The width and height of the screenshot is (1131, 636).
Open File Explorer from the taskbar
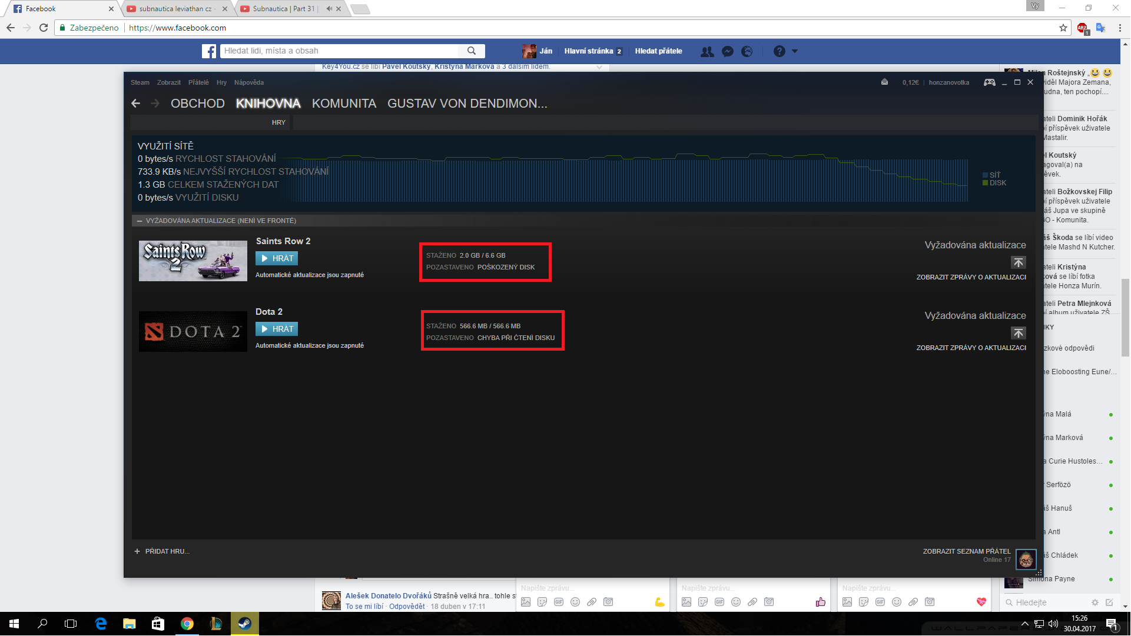(130, 624)
